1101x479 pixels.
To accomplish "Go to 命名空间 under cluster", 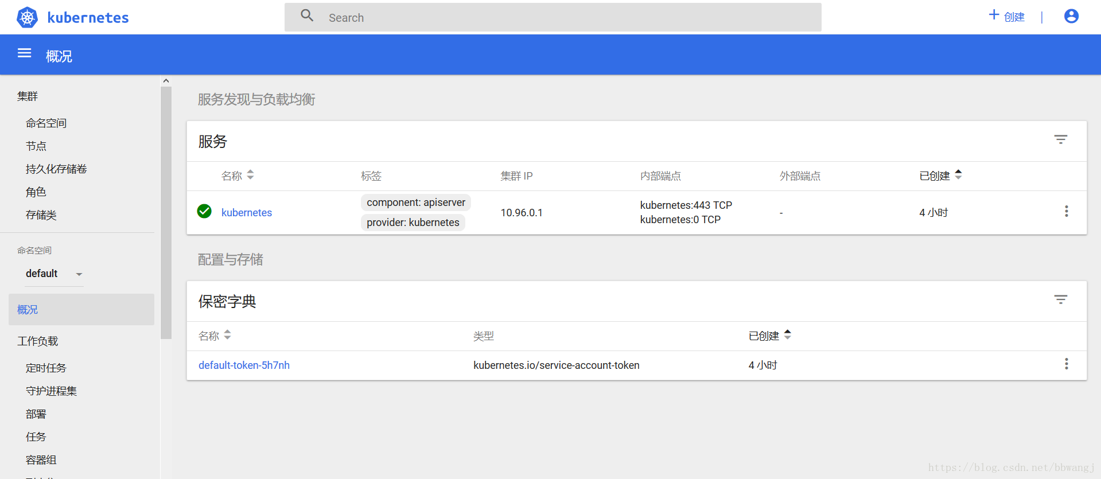I will [x=46, y=123].
